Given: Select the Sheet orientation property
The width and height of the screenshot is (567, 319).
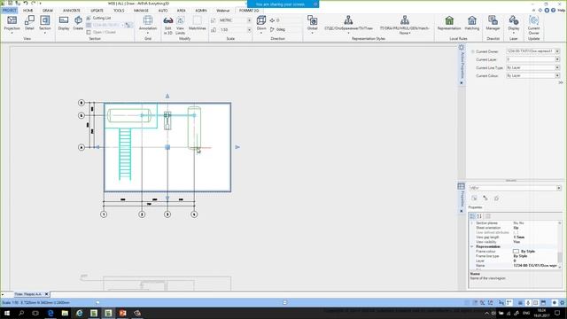Looking at the screenshot, I should pyautogui.click(x=514, y=228).
